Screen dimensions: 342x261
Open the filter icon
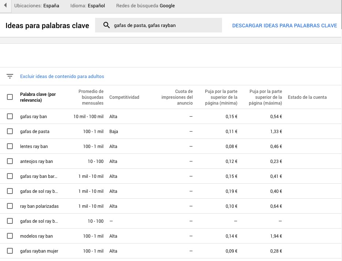(10, 76)
